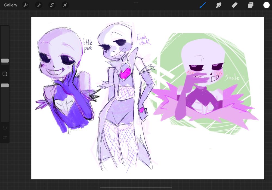Image resolution: width=272 pixels, height=190 pixels.
Task: Open the Layers panel
Action: [x=250, y=5]
